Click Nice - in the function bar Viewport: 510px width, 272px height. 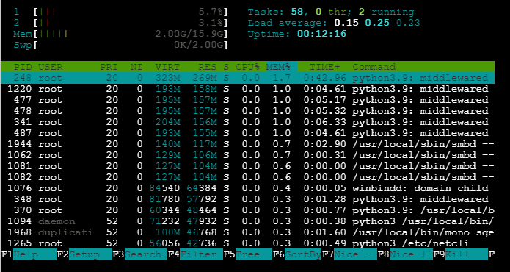[x=355, y=254]
